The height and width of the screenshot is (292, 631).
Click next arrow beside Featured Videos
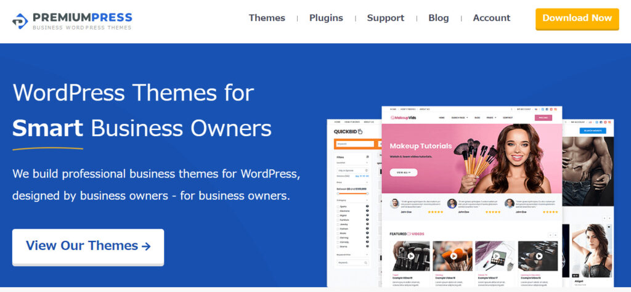click(x=556, y=235)
